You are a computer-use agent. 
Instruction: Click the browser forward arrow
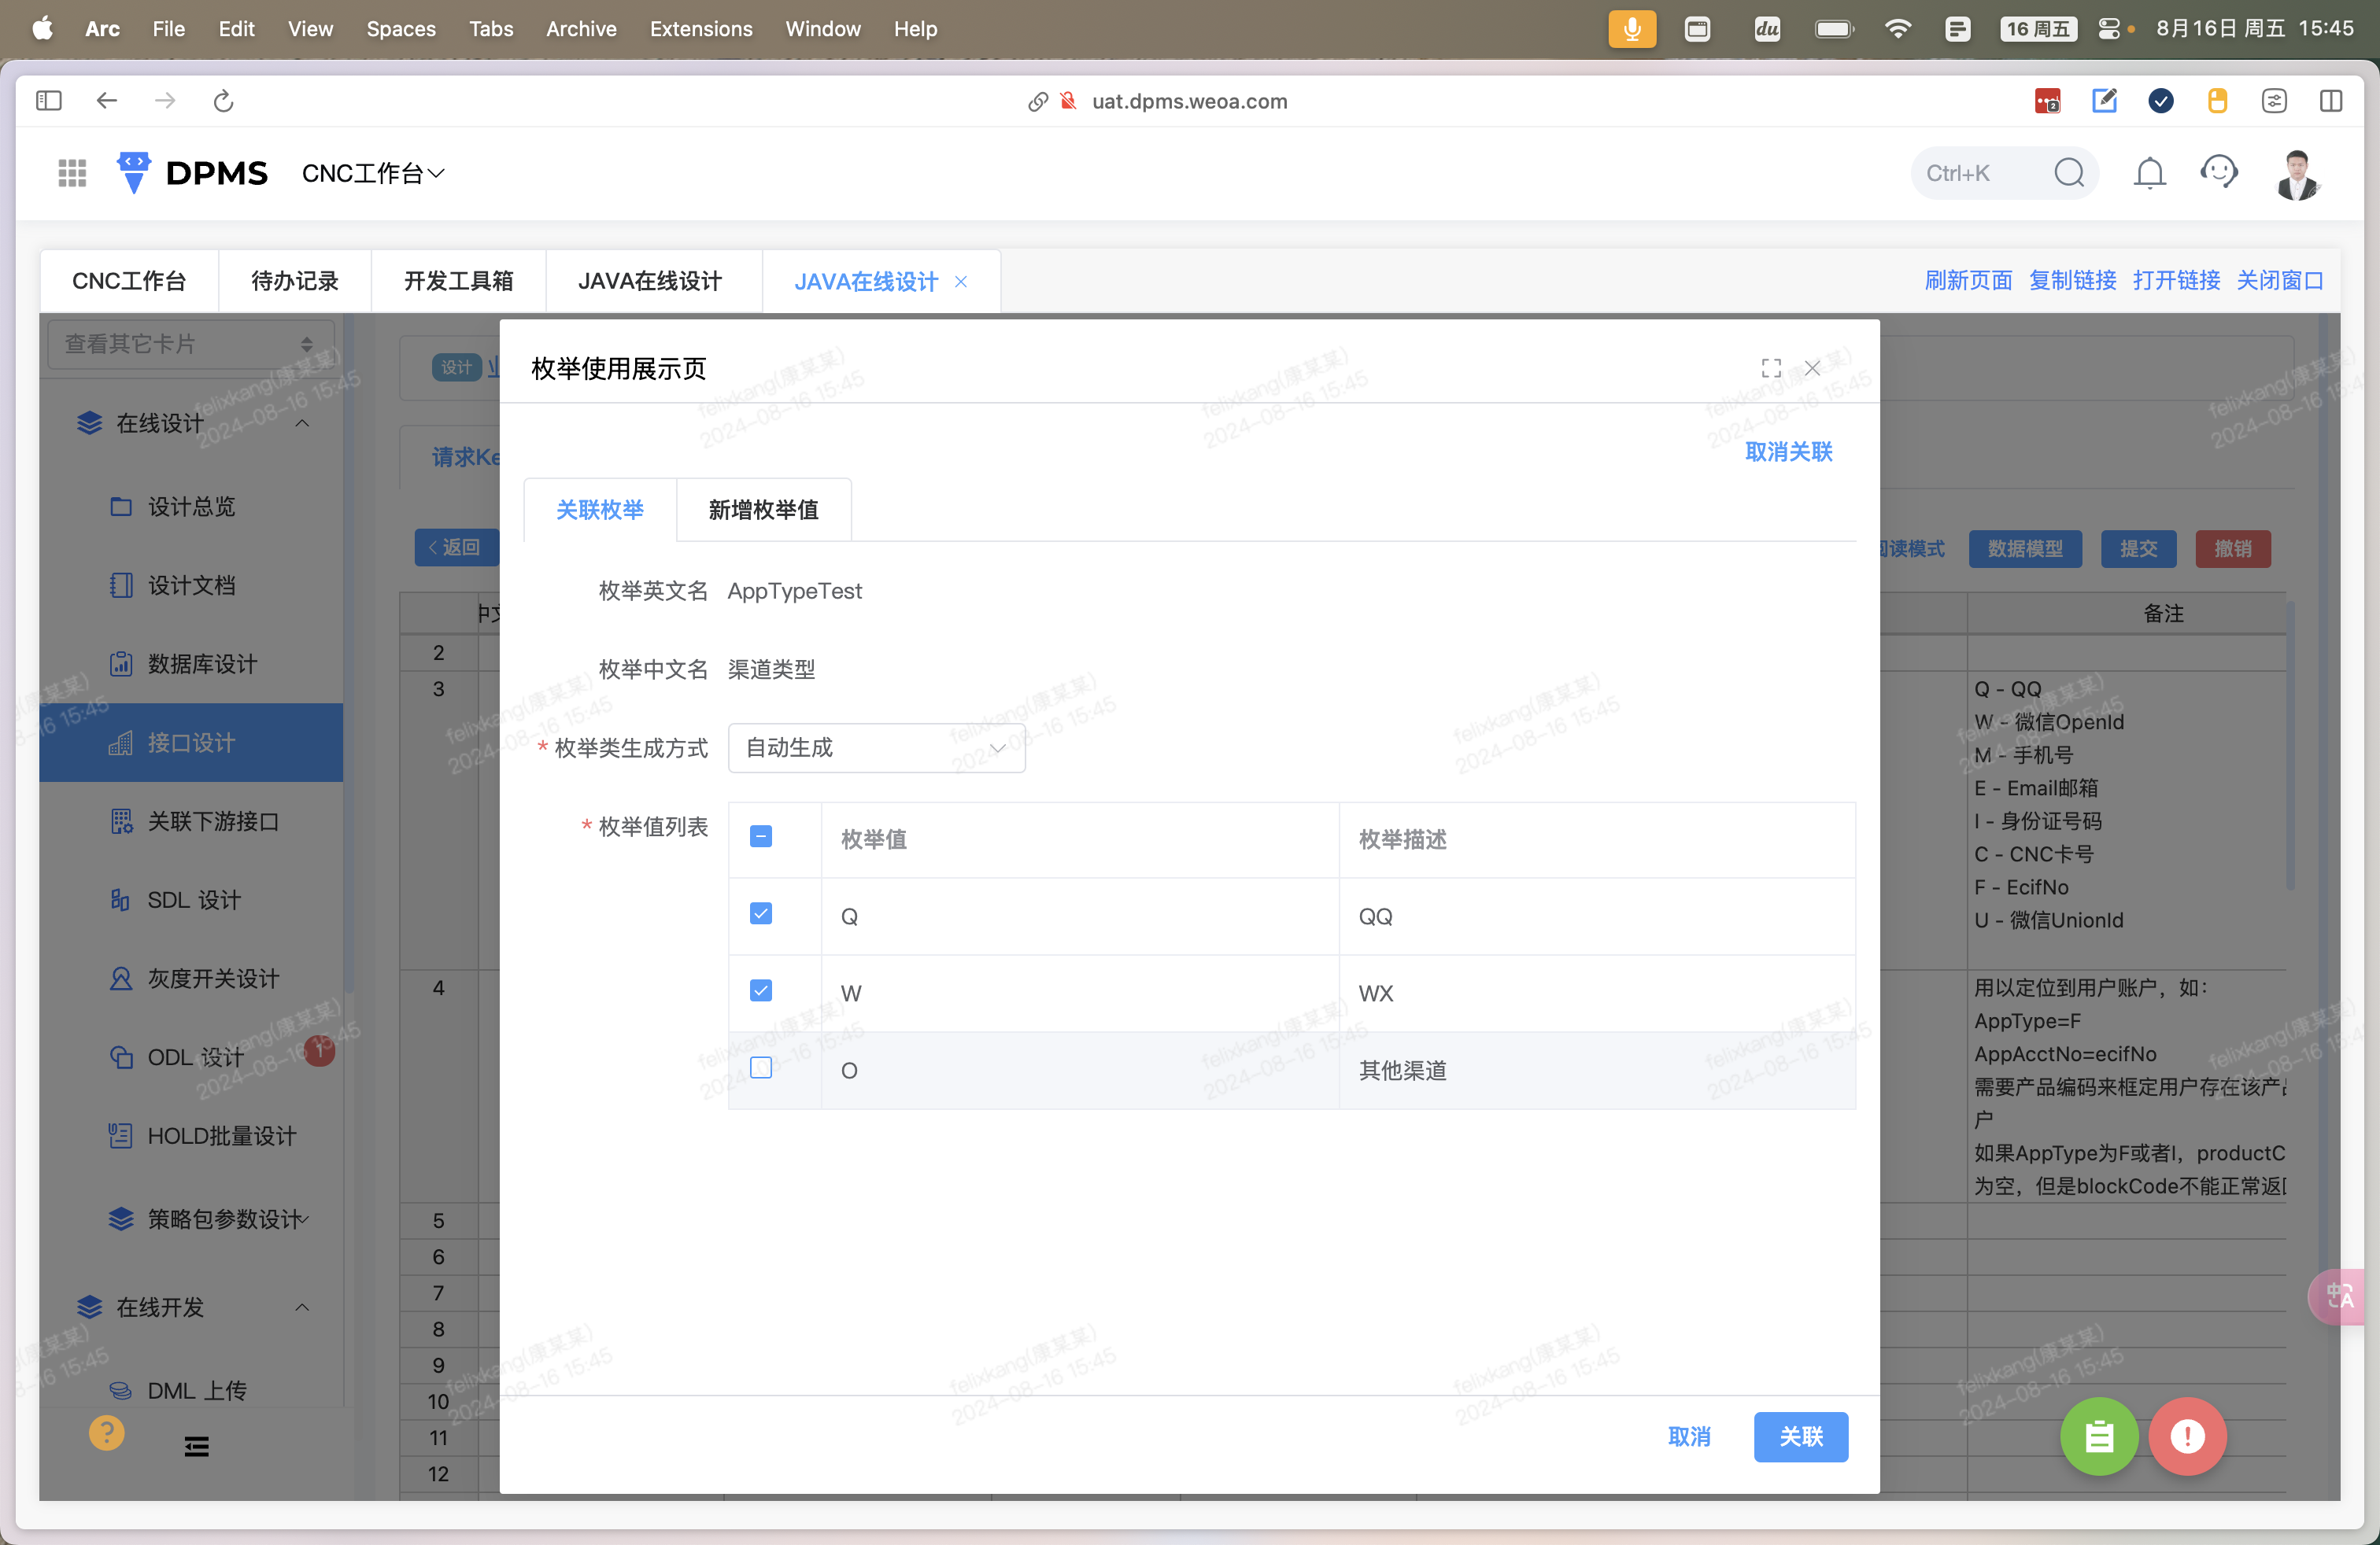click(x=165, y=101)
